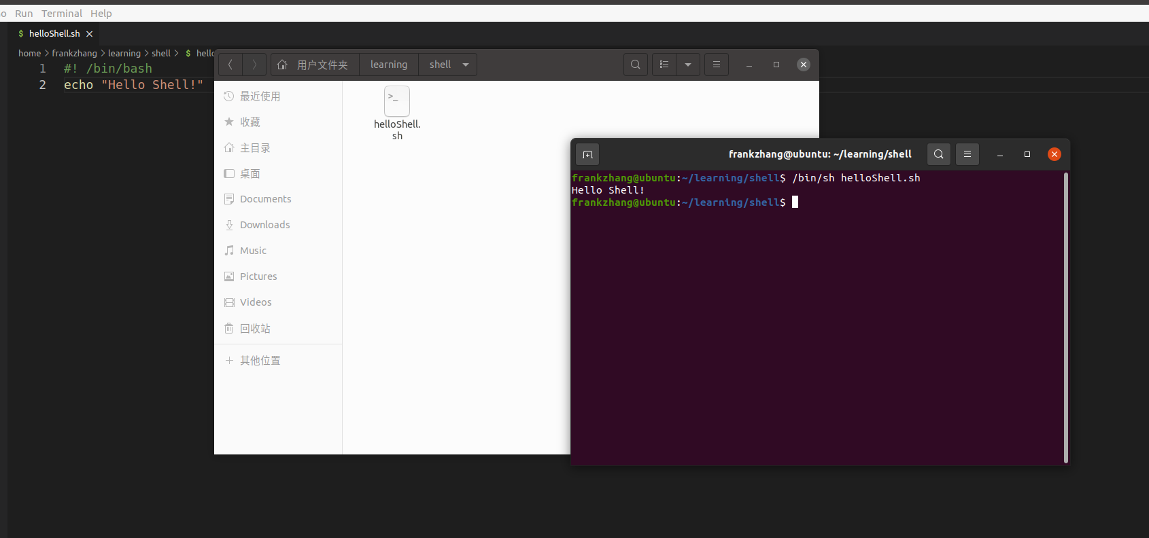Click the terminal search icon
This screenshot has height=538, width=1149.
point(938,154)
